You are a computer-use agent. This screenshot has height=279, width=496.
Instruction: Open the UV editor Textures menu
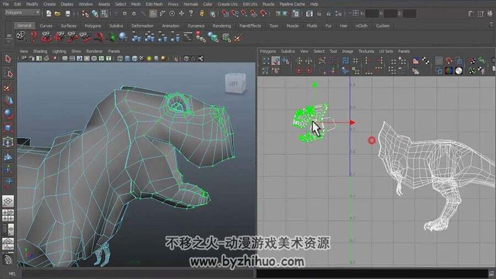(x=366, y=51)
